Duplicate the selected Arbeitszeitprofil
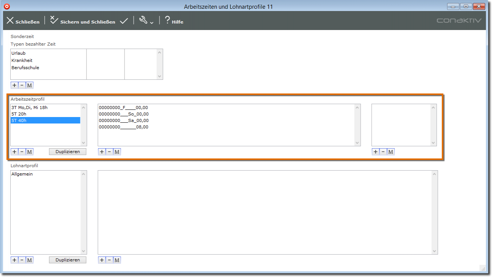Screen dimensions: 492x277 pos(68,152)
